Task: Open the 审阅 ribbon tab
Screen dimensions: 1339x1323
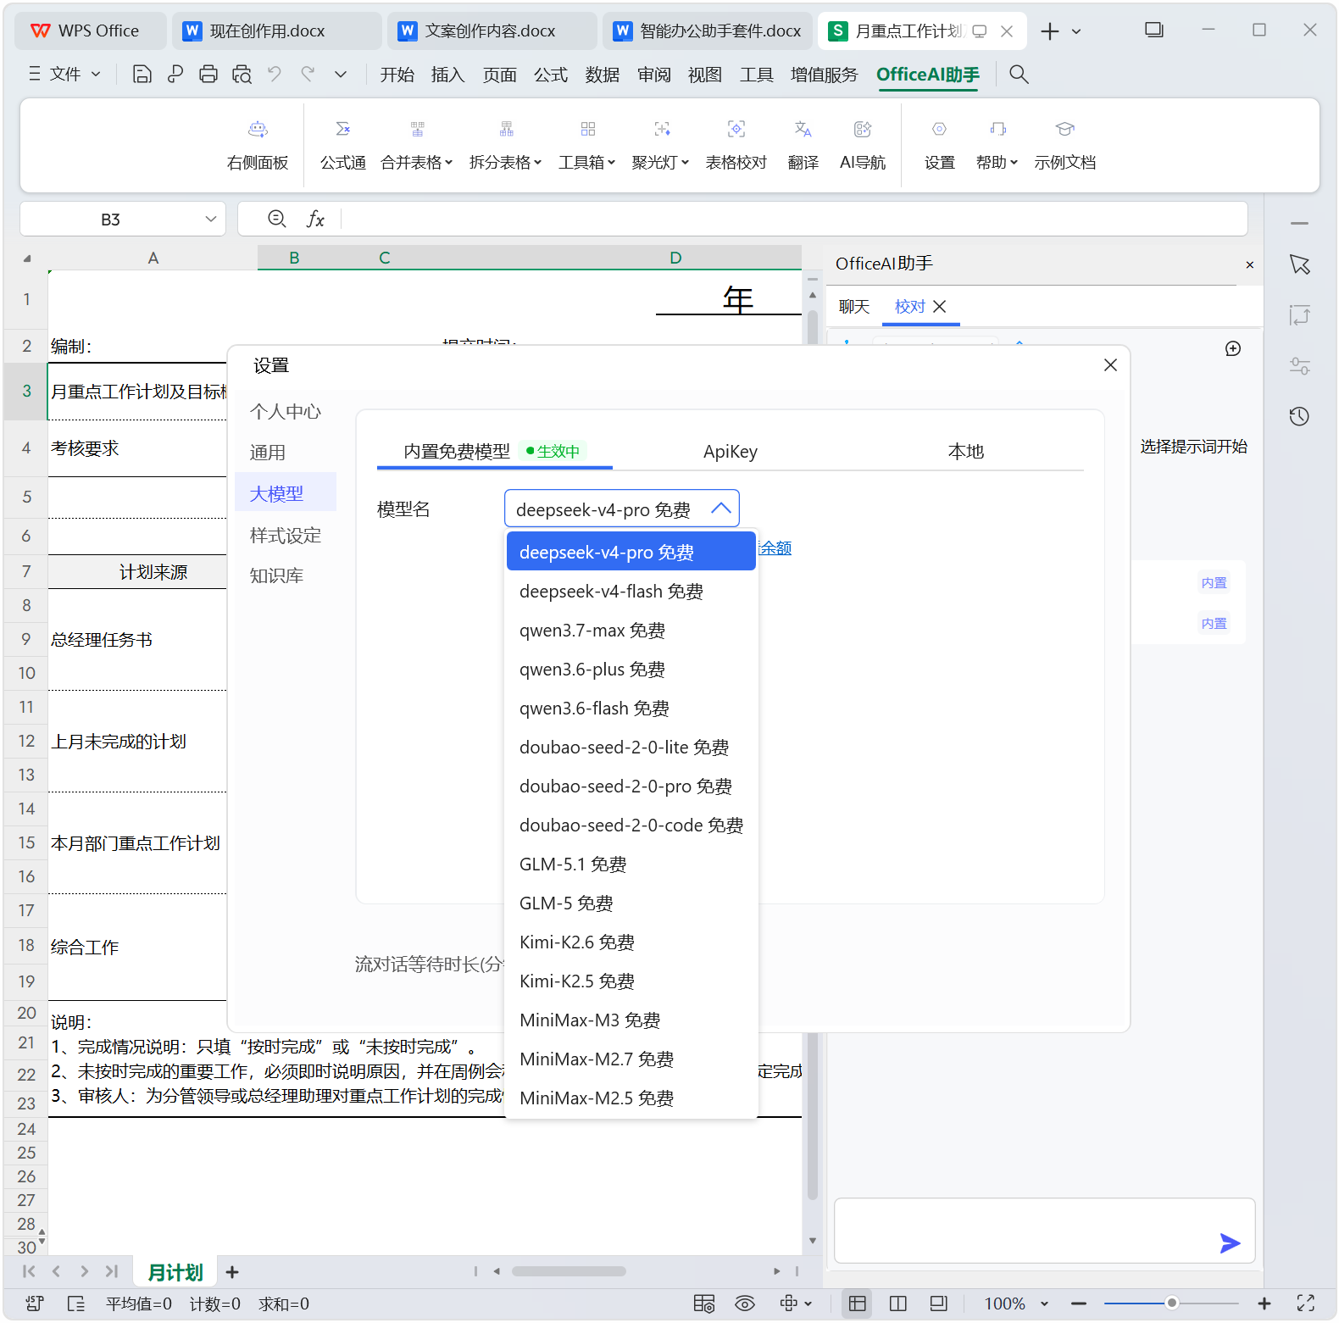Action: pyautogui.click(x=654, y=75)
